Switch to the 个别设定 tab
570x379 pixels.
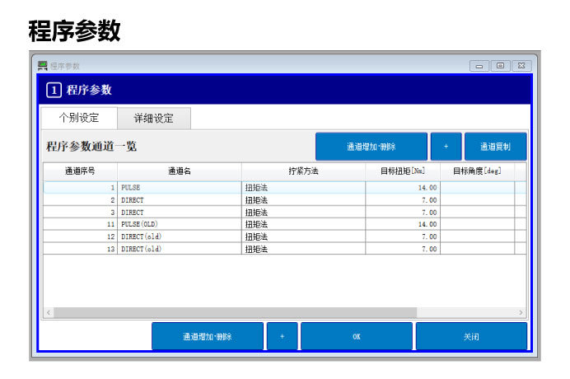pyautogui.click(x=79, y=118)
